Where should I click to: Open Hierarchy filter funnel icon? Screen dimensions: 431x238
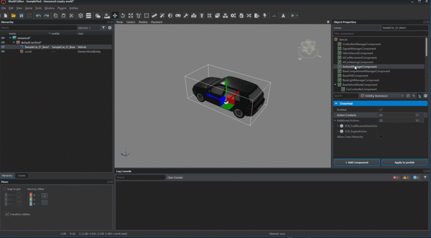[104, 27]
